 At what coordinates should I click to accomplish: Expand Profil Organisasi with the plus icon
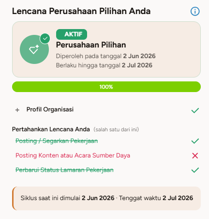tap(17, 110)
